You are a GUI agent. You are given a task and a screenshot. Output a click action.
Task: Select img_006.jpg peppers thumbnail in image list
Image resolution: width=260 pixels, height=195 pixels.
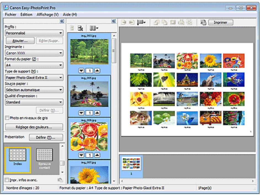tap(89, 136)
